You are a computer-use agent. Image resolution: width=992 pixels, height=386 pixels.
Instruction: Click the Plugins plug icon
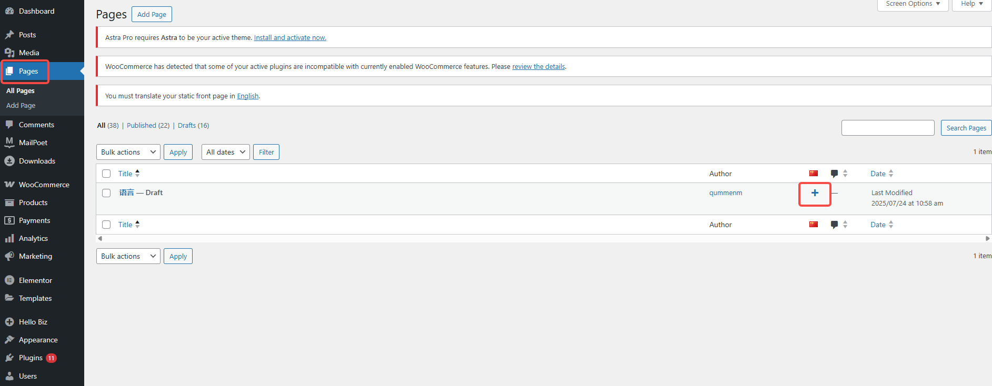pyautogui.click(x=9, y=358)
